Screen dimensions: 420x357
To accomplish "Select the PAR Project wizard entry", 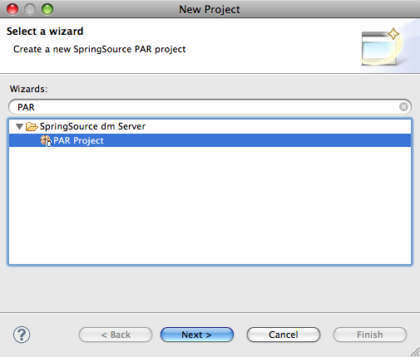I will [x=210, y=140].
